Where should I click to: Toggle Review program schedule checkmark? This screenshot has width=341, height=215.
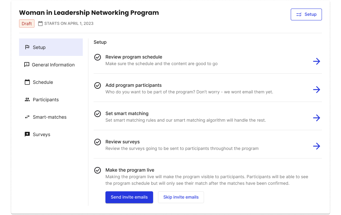pos(98,57)
